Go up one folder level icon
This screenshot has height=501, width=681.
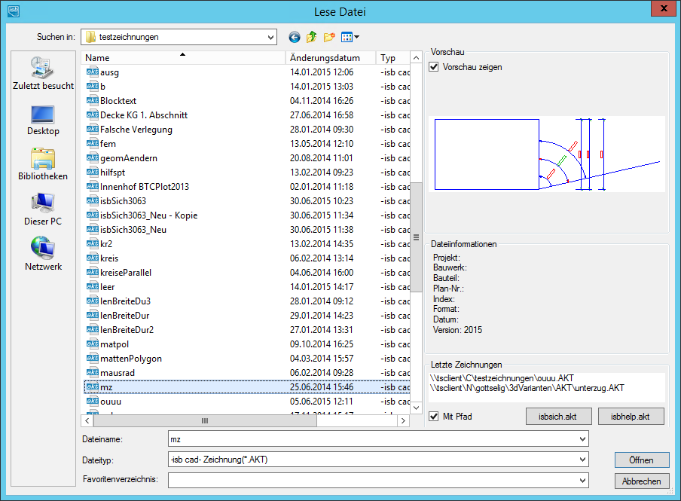point(311,37)
